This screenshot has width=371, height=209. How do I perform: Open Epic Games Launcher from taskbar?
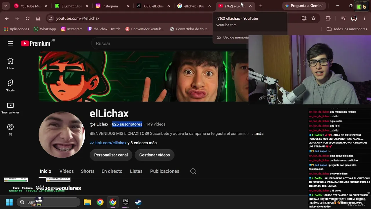(x=126, y=202)
